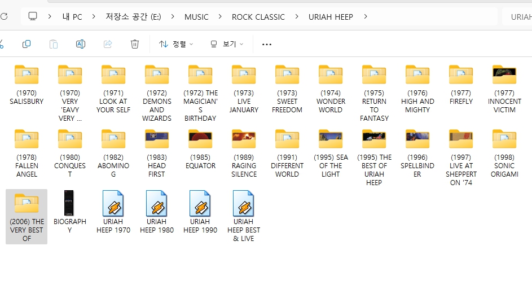Select the (1972) DEMONS AND WIZARDS folder
The height and width of the screenshot is (285, 532).
157,93
